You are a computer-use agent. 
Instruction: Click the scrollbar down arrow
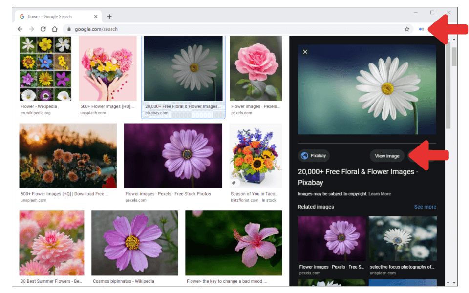pos(454,283)
